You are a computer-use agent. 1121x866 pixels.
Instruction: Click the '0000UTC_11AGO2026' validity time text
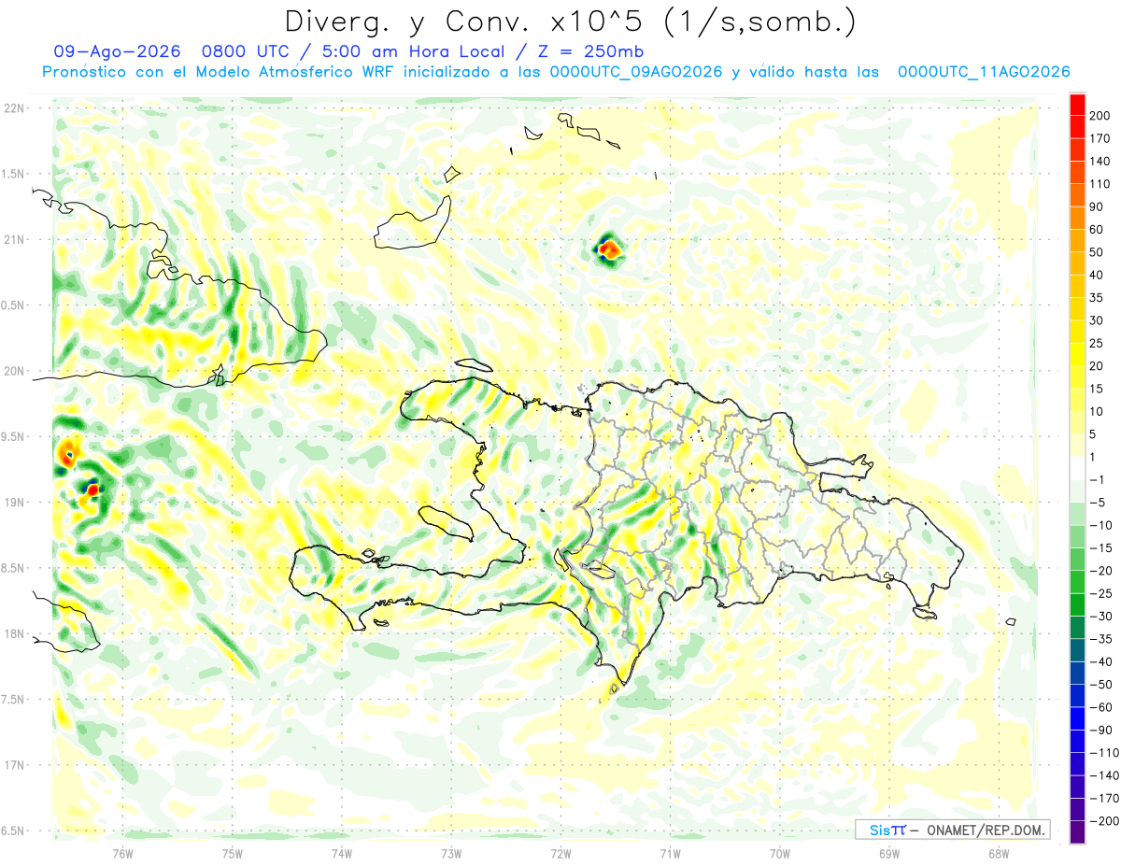click(x=984, y=72)
